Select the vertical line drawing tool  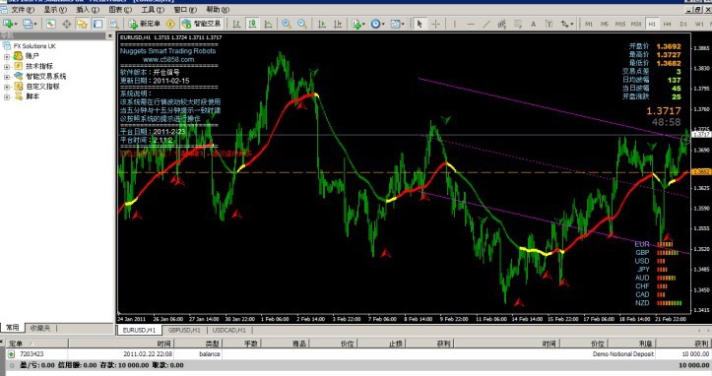455,24
